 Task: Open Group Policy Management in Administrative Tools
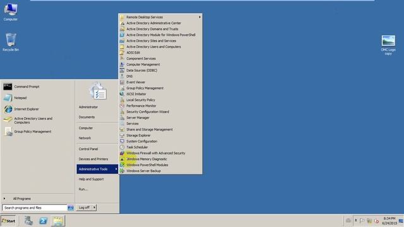(x=160, y=88)
